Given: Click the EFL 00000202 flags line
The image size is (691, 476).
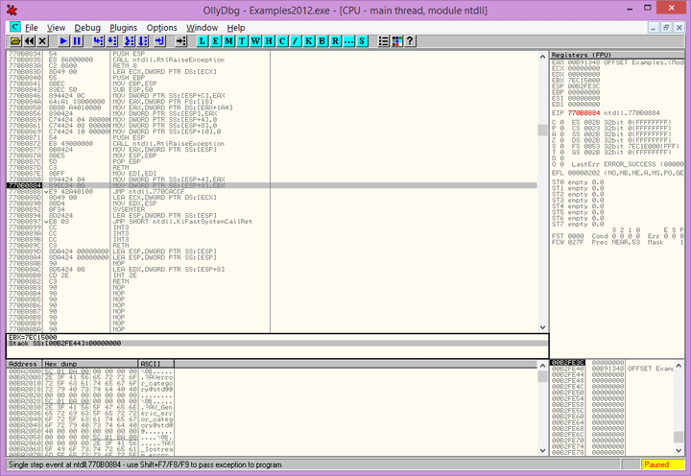Looking at the screenshot, I should (617, 173).
